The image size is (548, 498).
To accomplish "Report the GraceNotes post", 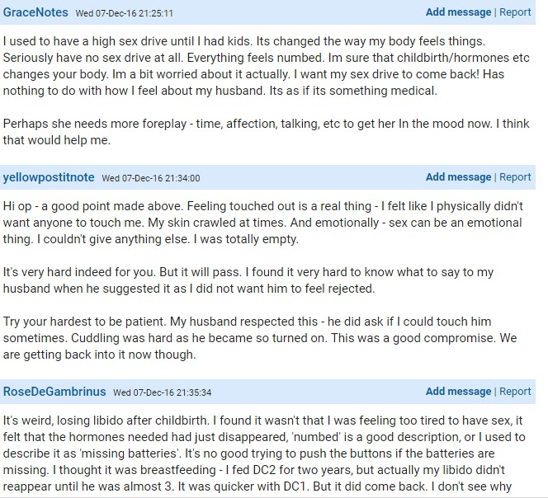I will click(x=515, y=12).
